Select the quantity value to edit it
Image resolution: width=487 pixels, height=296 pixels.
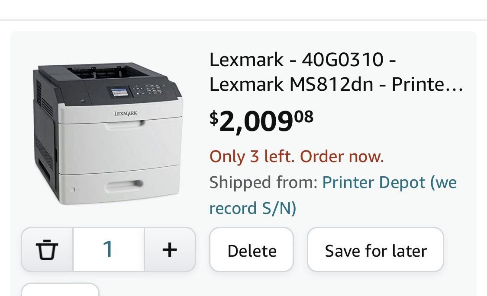tap(108, 249)
